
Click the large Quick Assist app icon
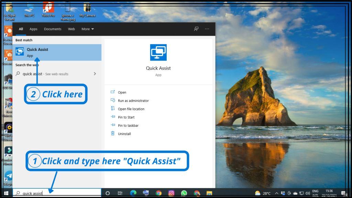click(158, 53)
